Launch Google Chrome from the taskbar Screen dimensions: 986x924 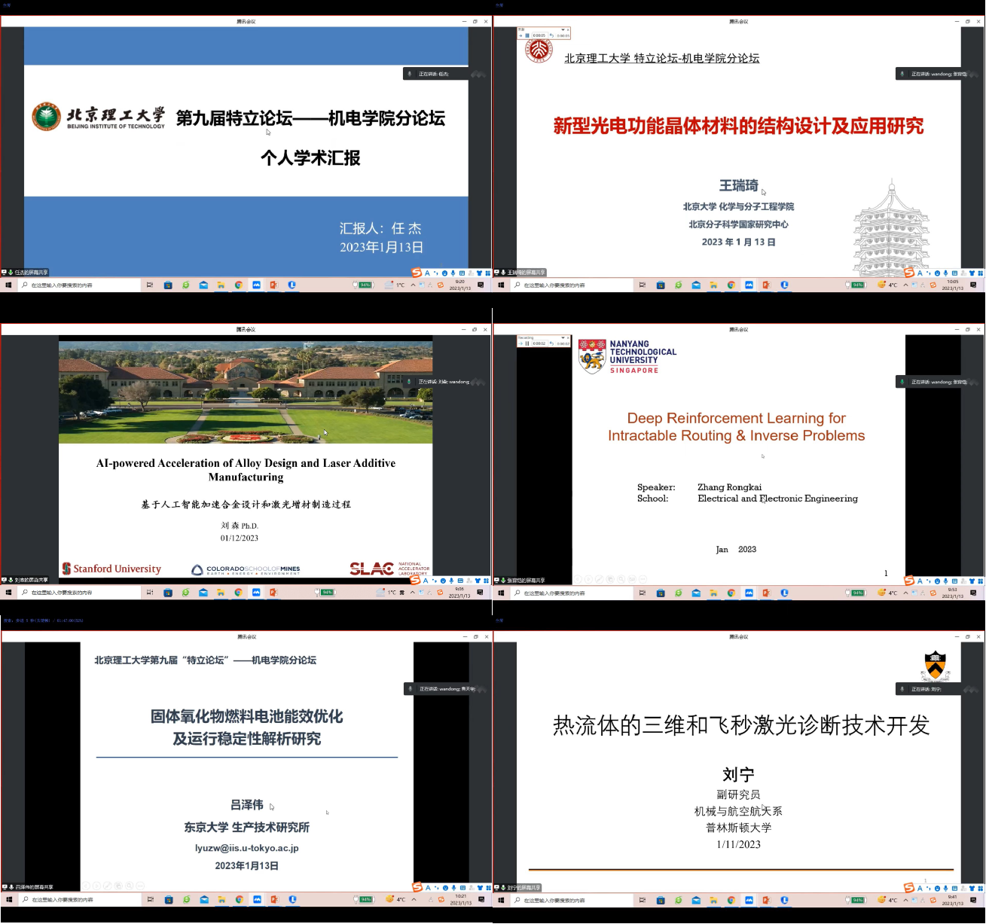click(x=240, y=285)
